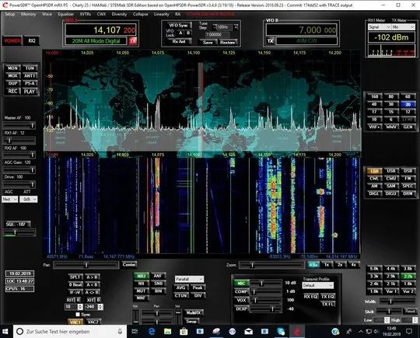Open the Wave menu
The image size is (420, 338).
[47, 14]
